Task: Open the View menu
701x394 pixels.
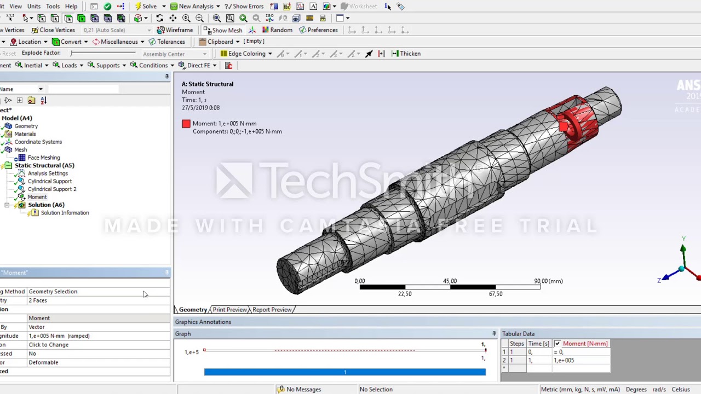Action: 15,6
